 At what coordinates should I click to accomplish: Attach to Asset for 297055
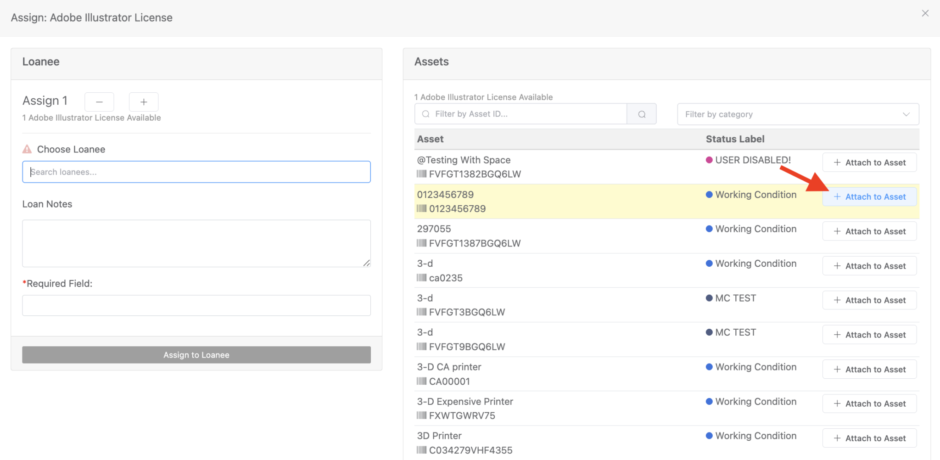[x=869, y=231]
